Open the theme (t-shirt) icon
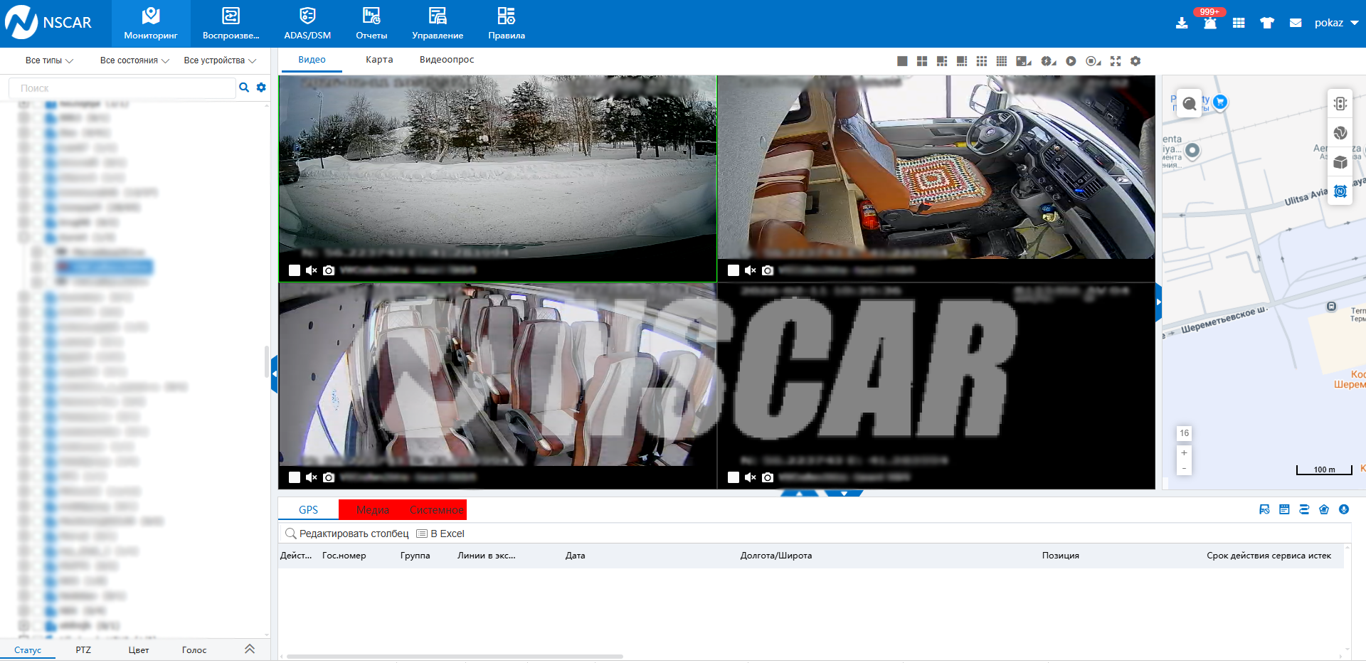Viewport: 1366px width, 663px height. 1267,23
